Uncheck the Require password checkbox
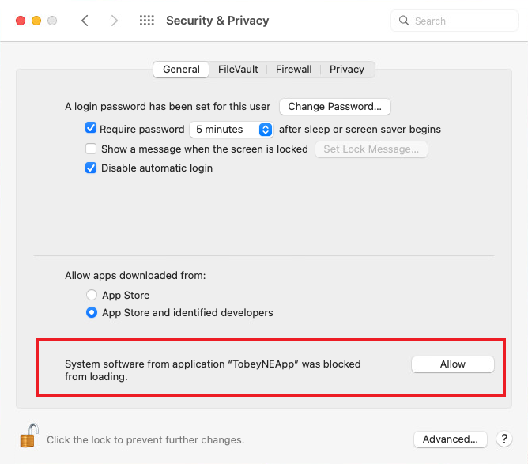 [91, 128]
